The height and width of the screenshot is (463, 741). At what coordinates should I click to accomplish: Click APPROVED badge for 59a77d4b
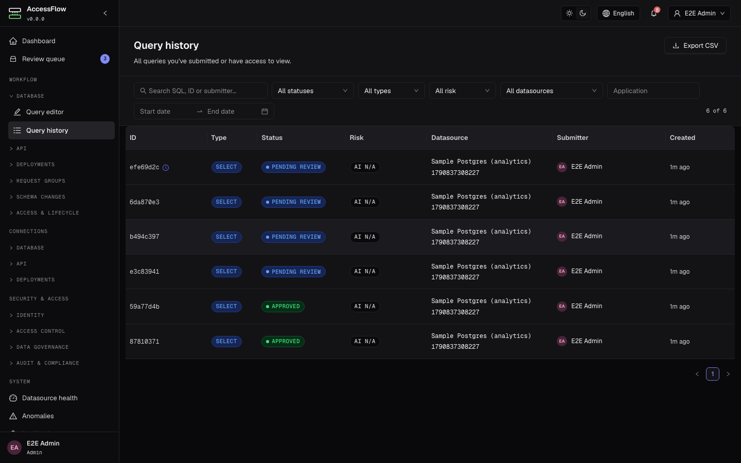tap(283, 307)
